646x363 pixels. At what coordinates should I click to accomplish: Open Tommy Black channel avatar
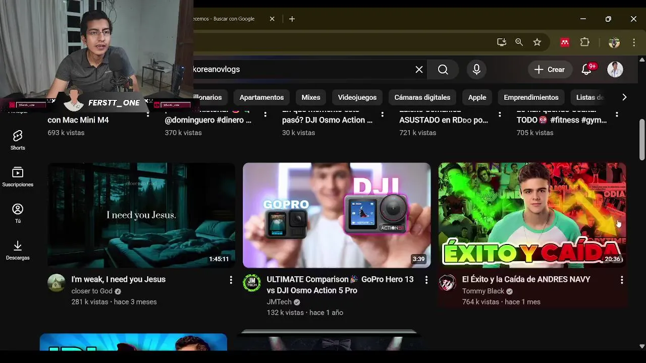tap(447, 283)
